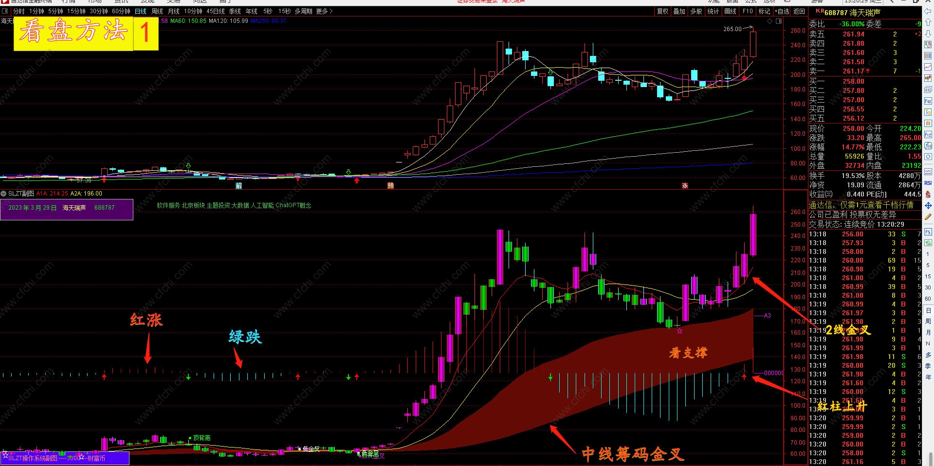Image resolution: width=934 pixels, height=466 pixels.
Task: Click the 多股 multi-stock button
Action: click(696, 11)
